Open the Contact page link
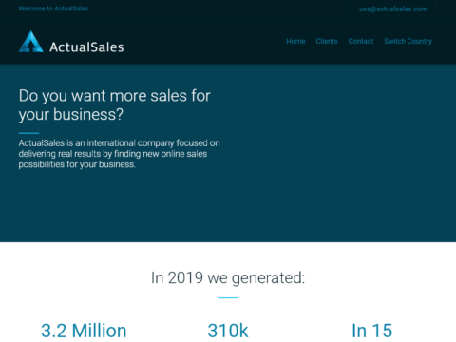The image size is (456, 342). point(361,41)
